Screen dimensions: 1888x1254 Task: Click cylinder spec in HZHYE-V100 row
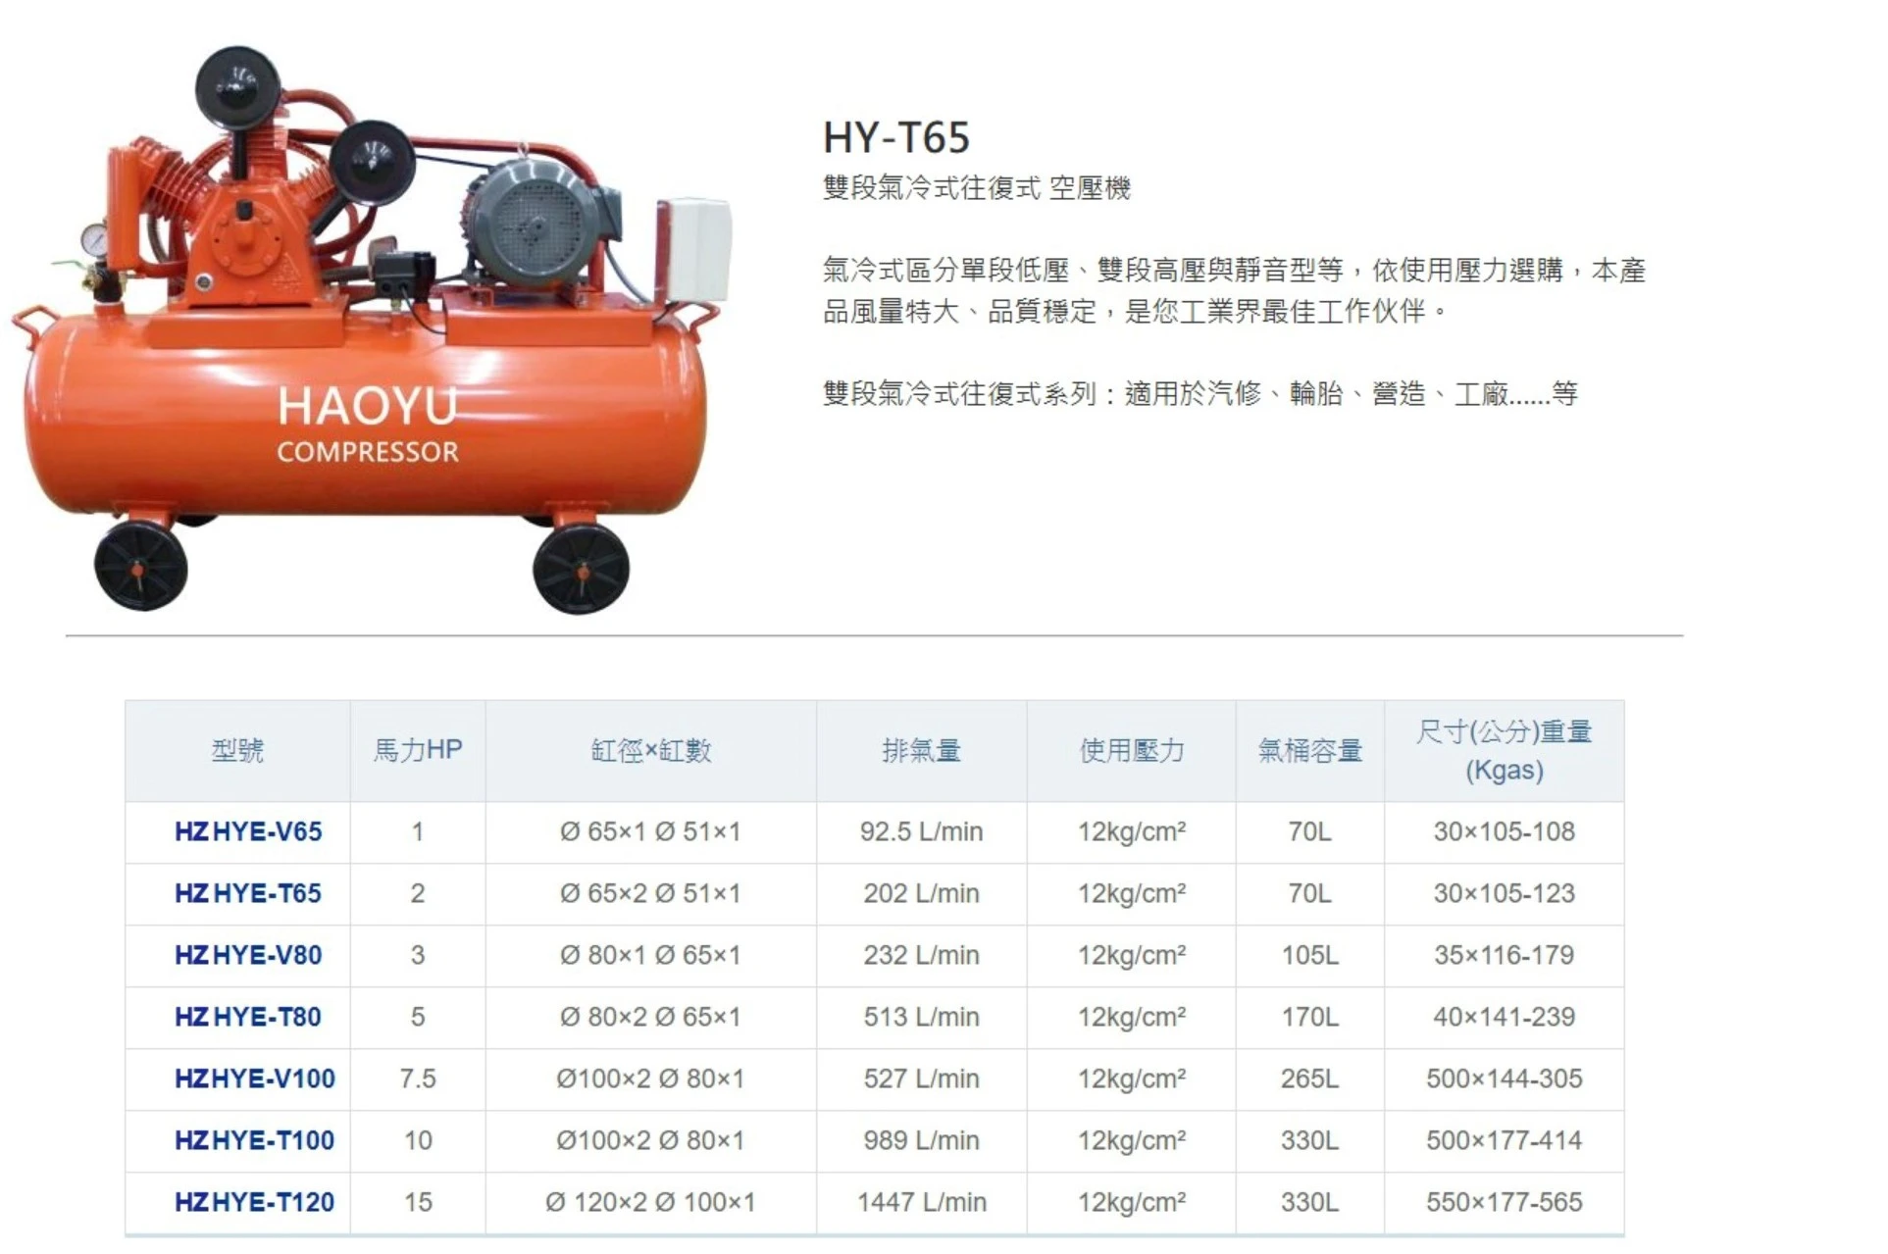[650, 1079]
